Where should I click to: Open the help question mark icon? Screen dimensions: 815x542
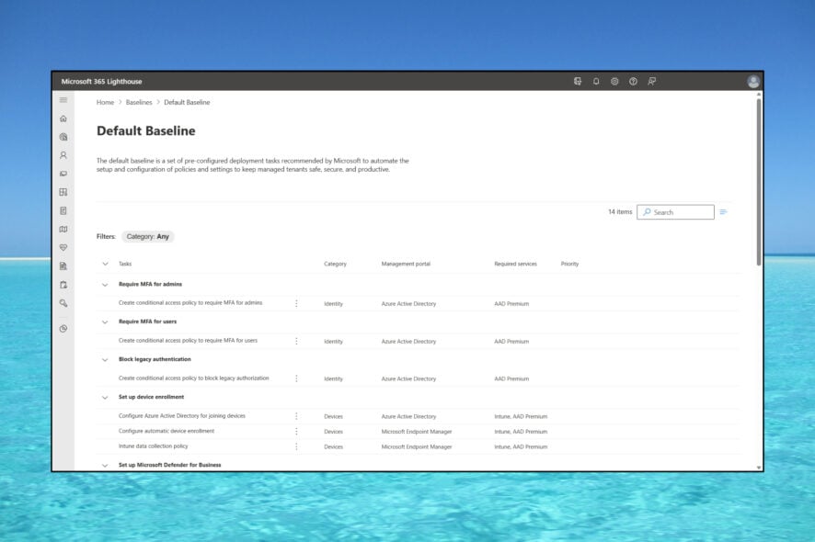(633, 81)
